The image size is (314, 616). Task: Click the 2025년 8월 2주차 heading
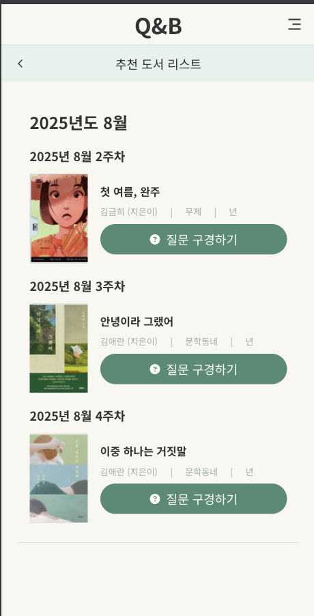[x=77, y=157]
